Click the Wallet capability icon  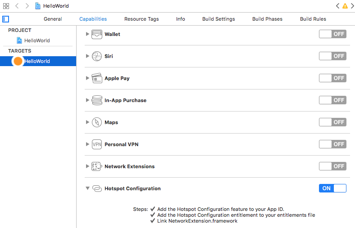(97, 34)
